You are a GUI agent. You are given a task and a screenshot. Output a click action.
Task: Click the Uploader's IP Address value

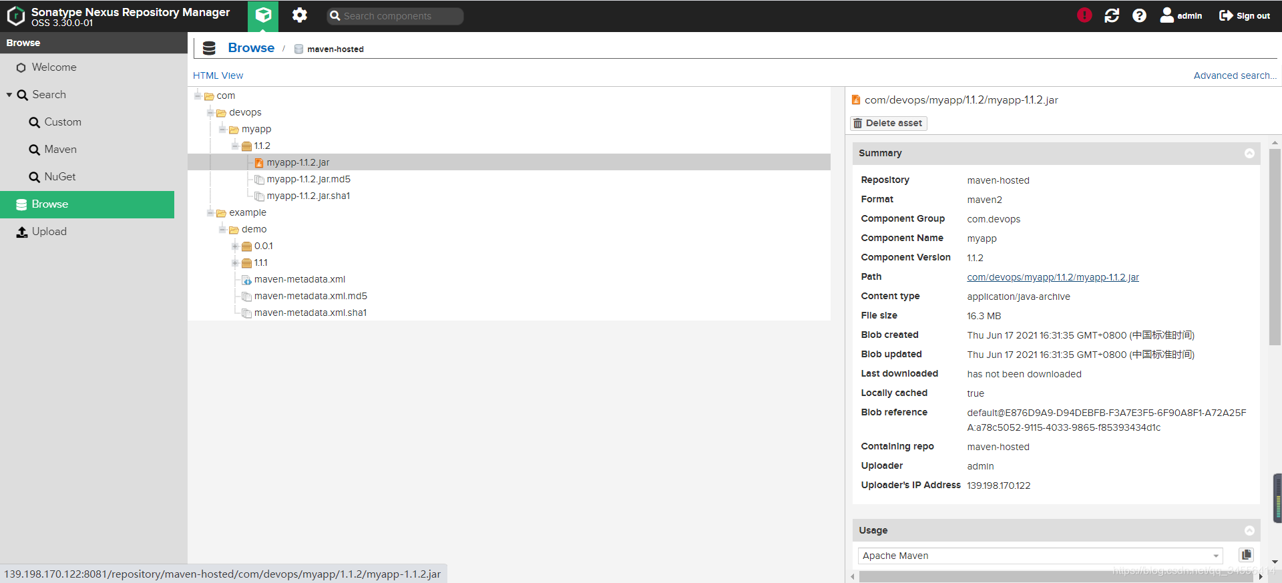click(999, 485)
